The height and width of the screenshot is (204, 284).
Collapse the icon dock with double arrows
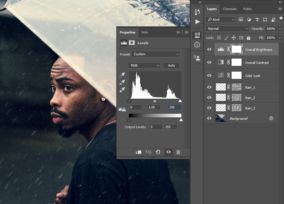[200, 2]
